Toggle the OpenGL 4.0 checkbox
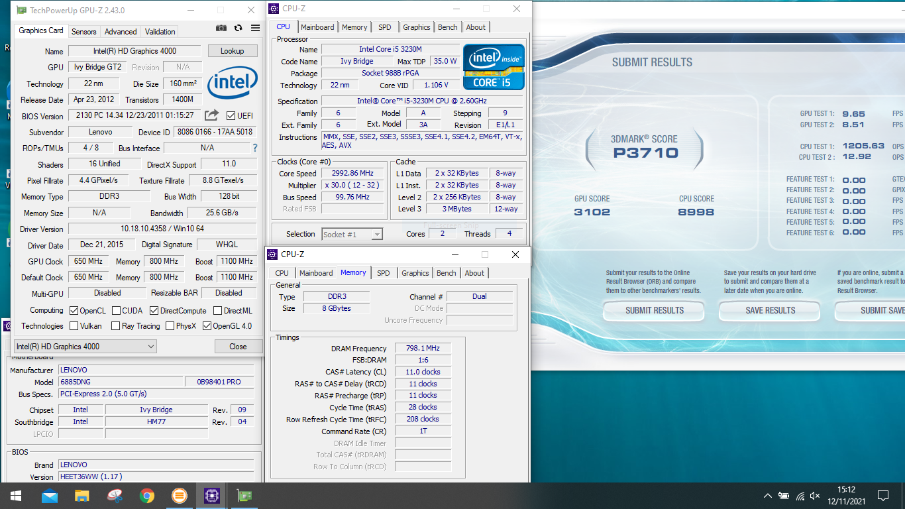The height and width of the screenshot is (509, 905). coord(207,326)
